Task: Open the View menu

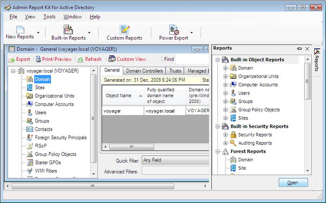Action: 30,17
